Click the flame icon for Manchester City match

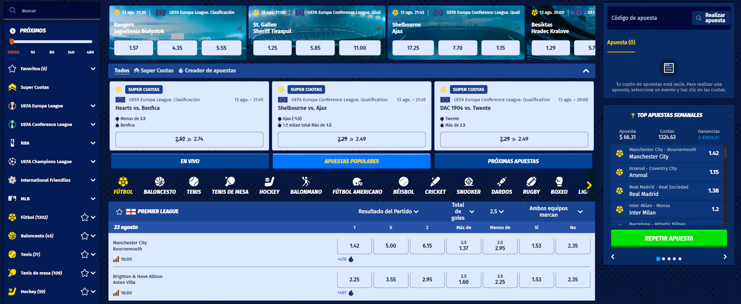point(351,259)
